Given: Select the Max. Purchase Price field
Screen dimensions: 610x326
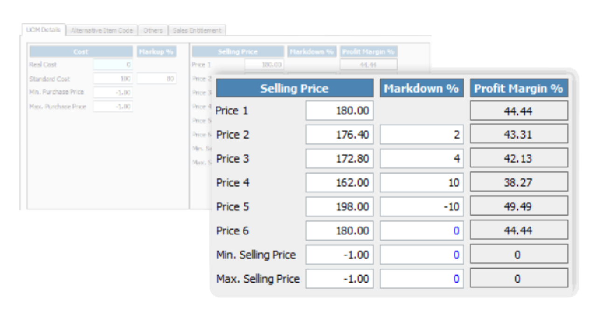Looking at the screenshot, I should point(113,106).
